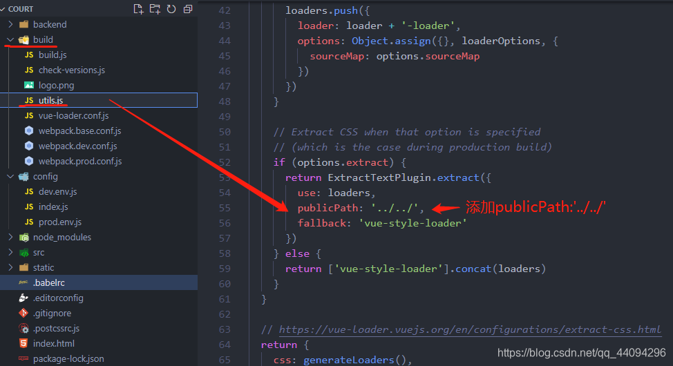Image resolution: width=673 pixels, height=366 pixels.
Task: Click the git icon next to .gitignore
Action: (x=23, y=314)
